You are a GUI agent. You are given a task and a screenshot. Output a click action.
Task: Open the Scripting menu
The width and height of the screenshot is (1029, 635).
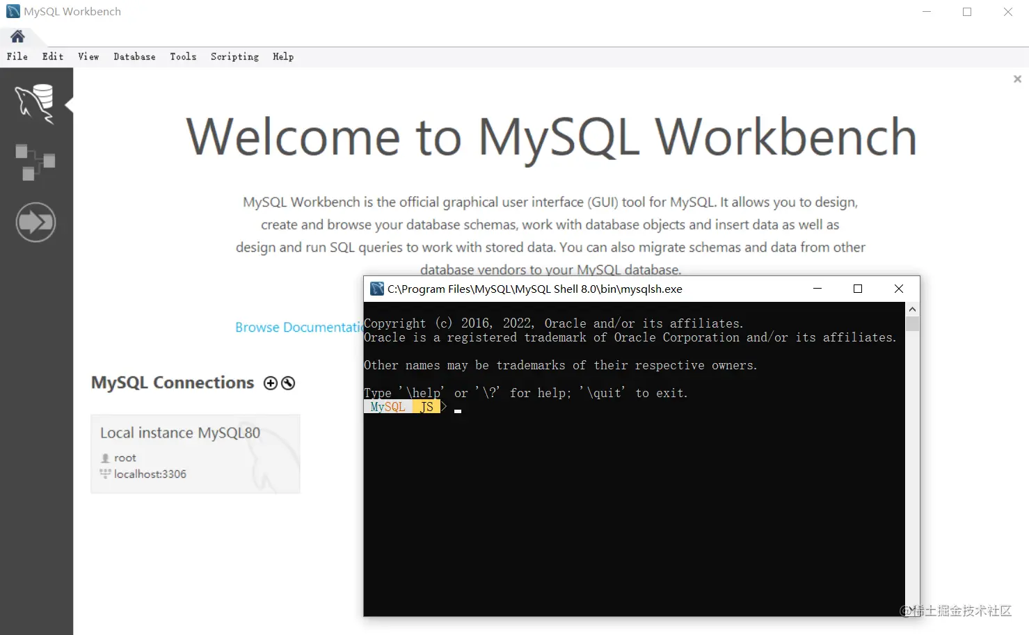234,57
